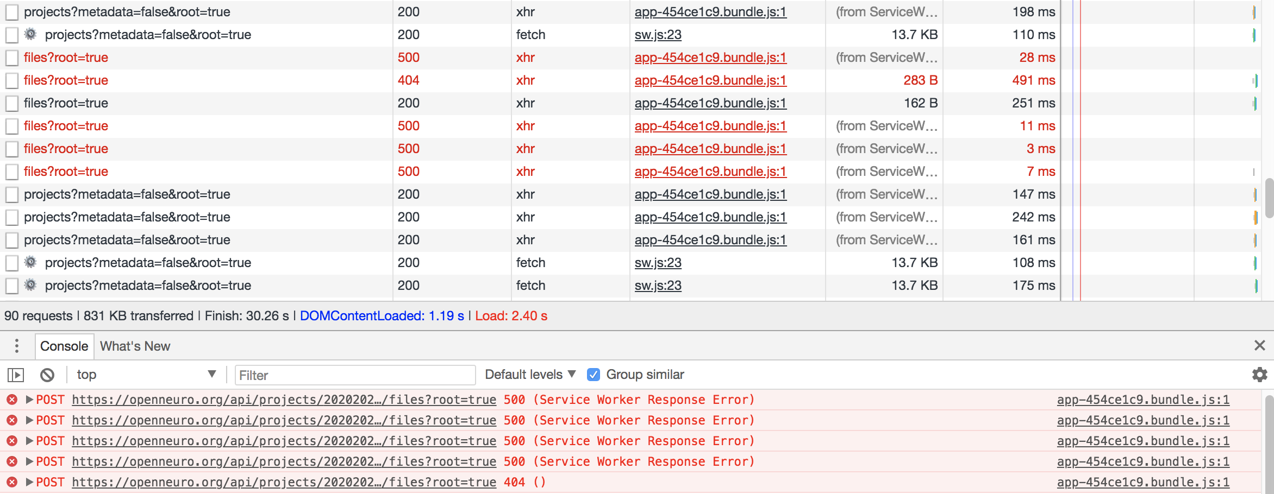This screenshot has width=1274, height=494.
Task: Check the box beside the first files?root=true 500 request
Action: [x=11, y=57]
